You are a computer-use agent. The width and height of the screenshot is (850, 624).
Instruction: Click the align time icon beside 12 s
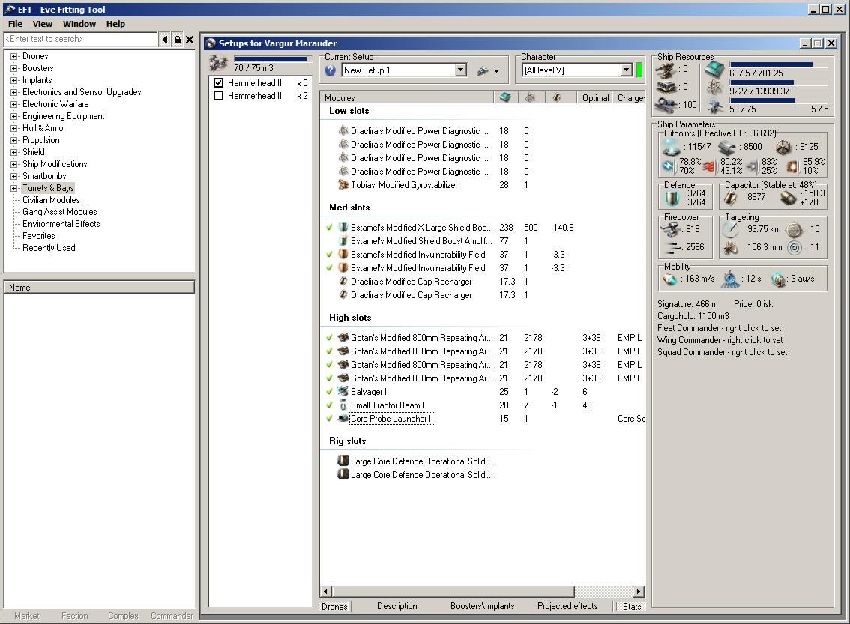pos(732,279)
